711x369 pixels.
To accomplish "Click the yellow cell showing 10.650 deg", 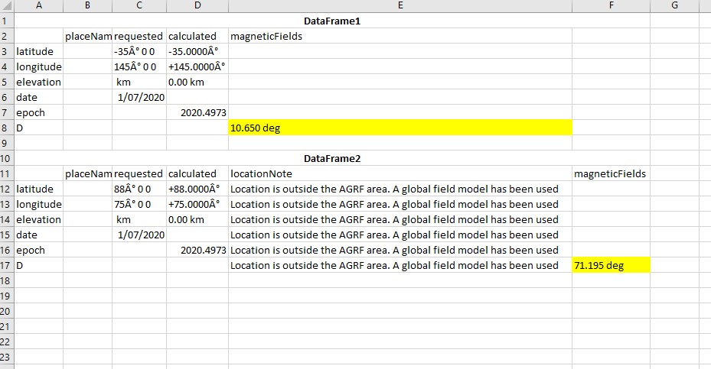I will (x=400, y=128).
